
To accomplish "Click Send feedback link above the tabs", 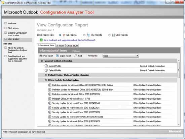I will 69,40.
